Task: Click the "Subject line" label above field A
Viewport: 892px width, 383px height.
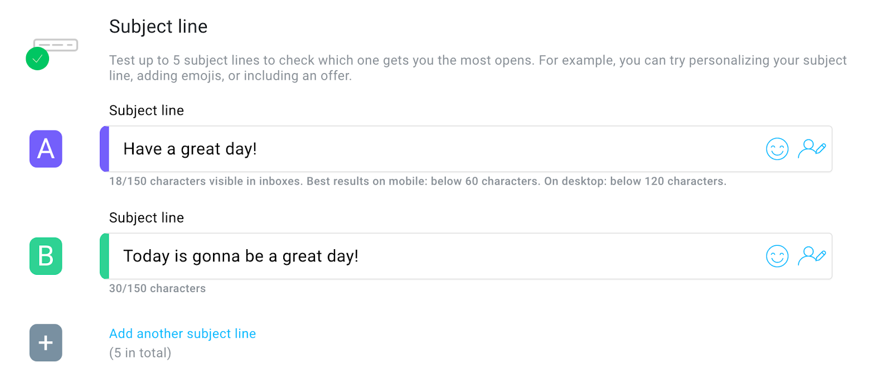Action: click(146, 110)
